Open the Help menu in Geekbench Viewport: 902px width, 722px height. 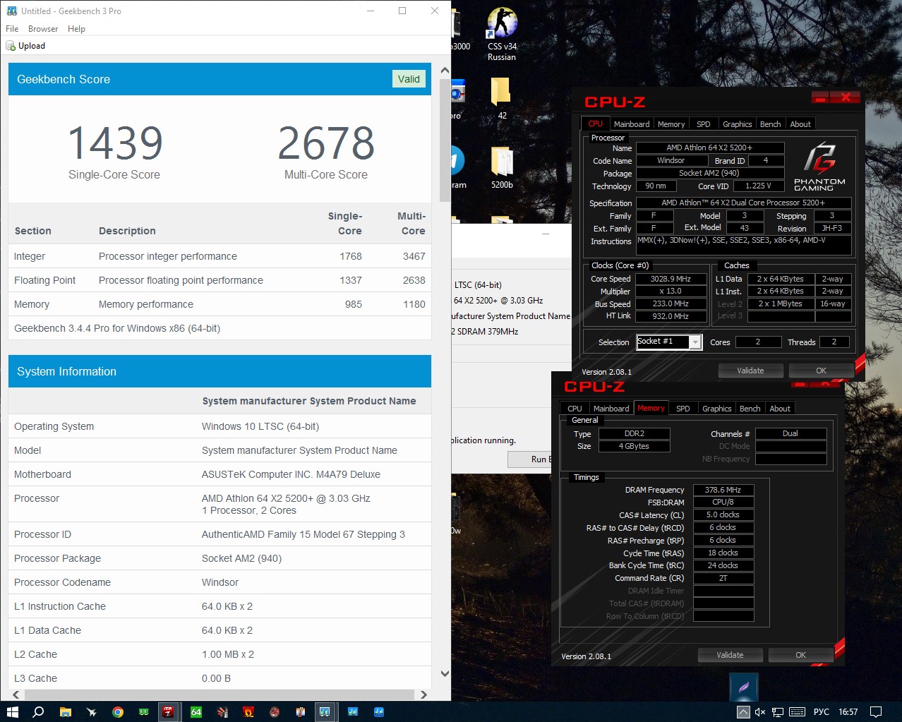point(76,29)
